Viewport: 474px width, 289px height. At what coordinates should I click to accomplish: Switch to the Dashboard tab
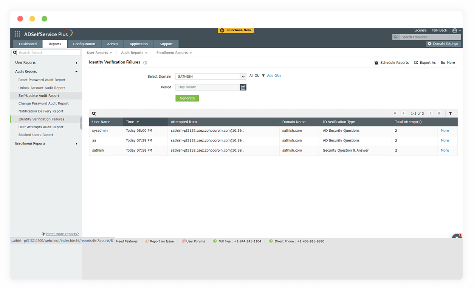pyautogui.click(x=28, y=44)
